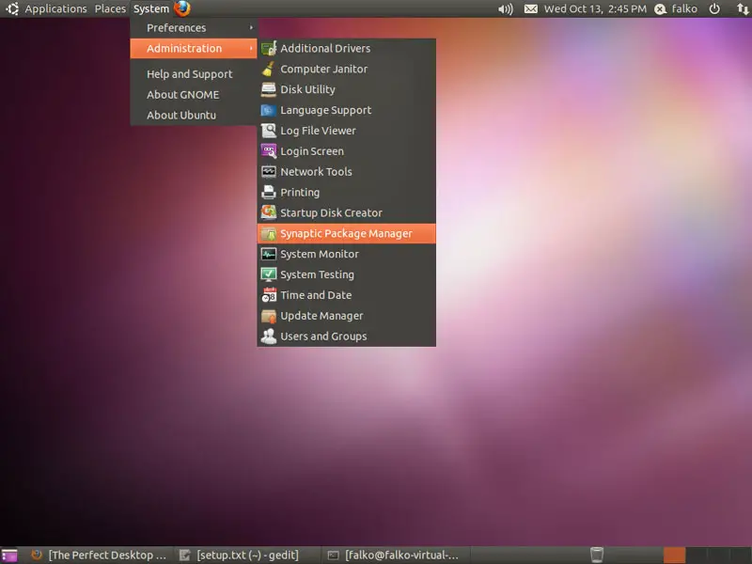Choose Users and Groups

(346, 337)
